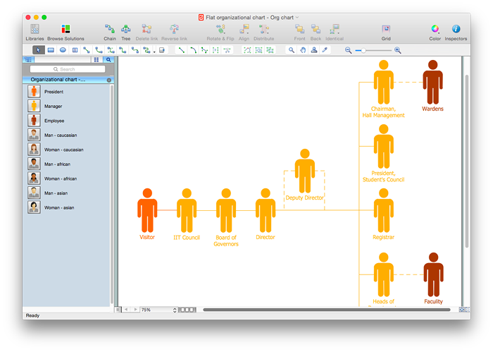Viewport: 493px width, 352px height.
Task: Open the connector tool options arrow
Action: (x=154, y=51)
